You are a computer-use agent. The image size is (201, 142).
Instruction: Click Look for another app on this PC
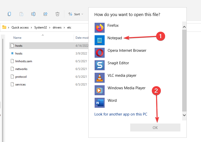(121, 114)
